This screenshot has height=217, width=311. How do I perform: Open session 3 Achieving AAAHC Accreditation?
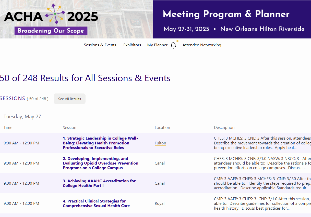(99, 183)
